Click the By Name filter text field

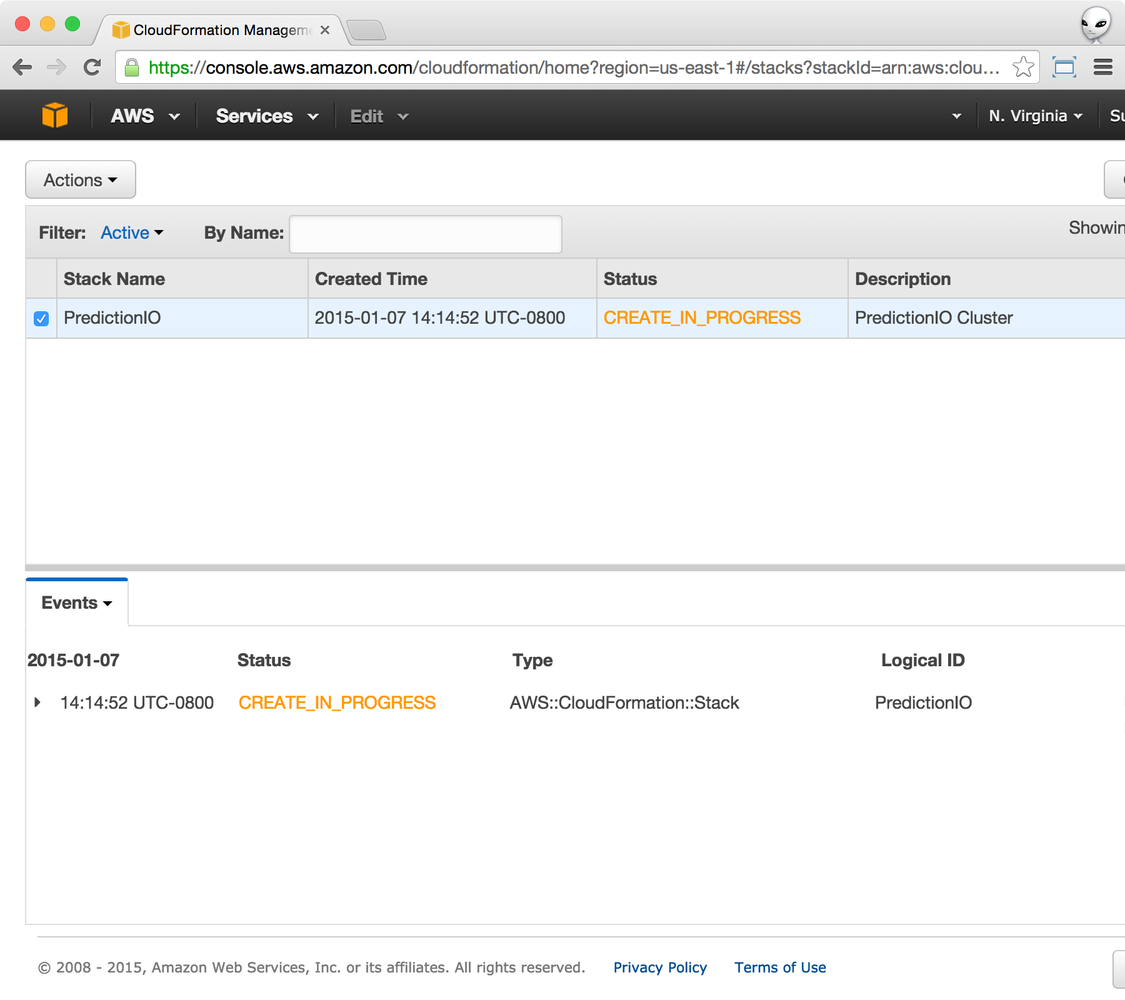425,234
